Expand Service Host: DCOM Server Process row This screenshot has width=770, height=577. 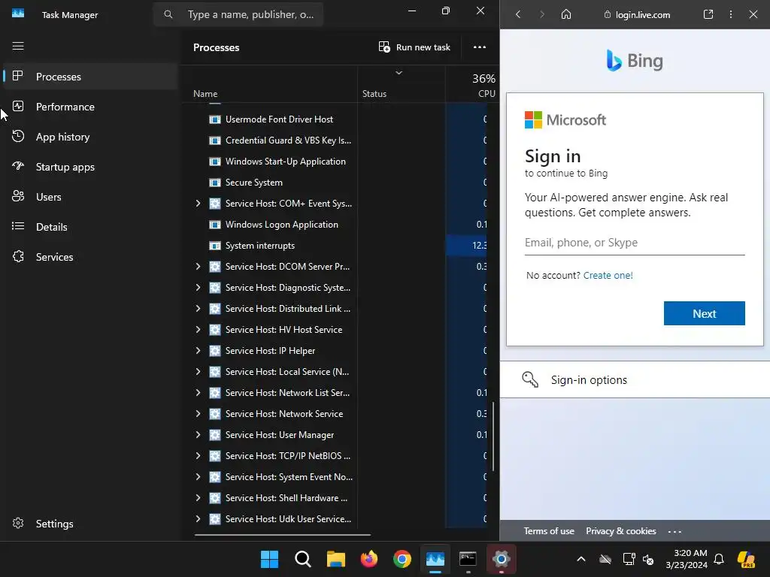[198, 267]
